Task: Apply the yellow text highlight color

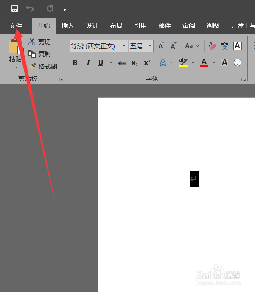Action: 183,62
